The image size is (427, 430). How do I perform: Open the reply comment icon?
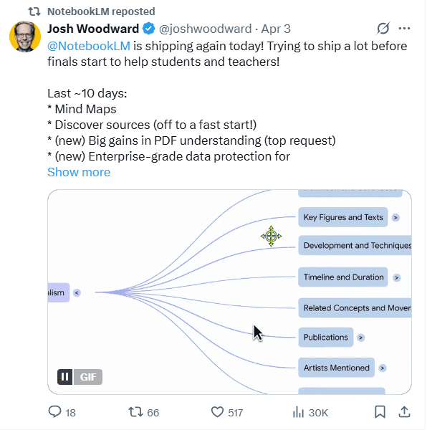click(55, 411)
